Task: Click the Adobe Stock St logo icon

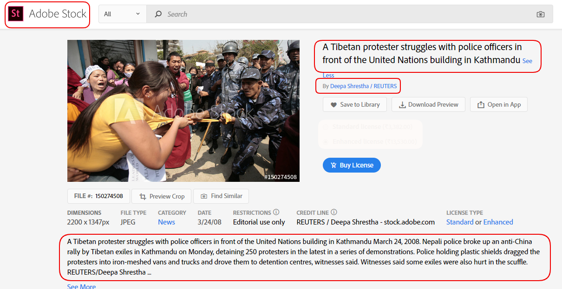Action: 15,13
